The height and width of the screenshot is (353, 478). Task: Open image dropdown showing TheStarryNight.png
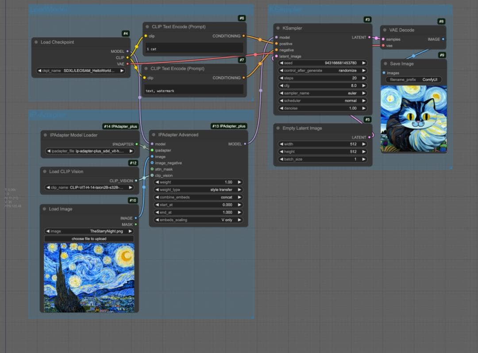(89, 231)
